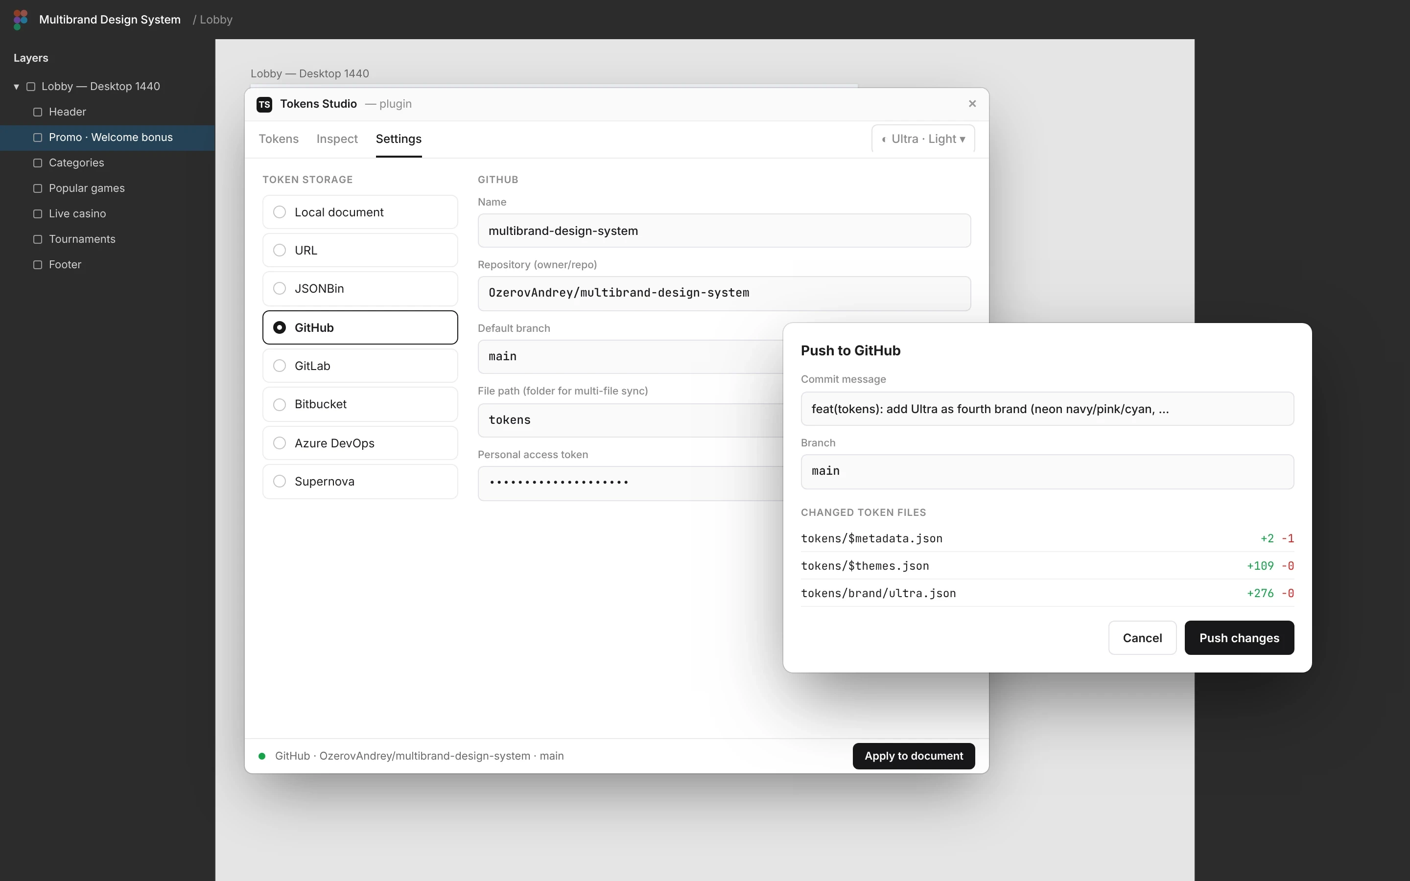Switch to the Inspect tab
The image size is (1410, 881).
click(x=337, y=139)
